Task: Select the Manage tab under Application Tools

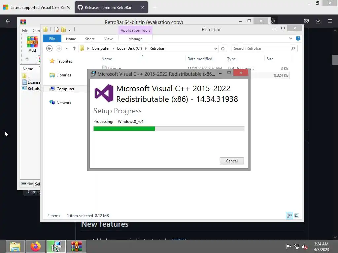Action: click(x=135, y=39)
